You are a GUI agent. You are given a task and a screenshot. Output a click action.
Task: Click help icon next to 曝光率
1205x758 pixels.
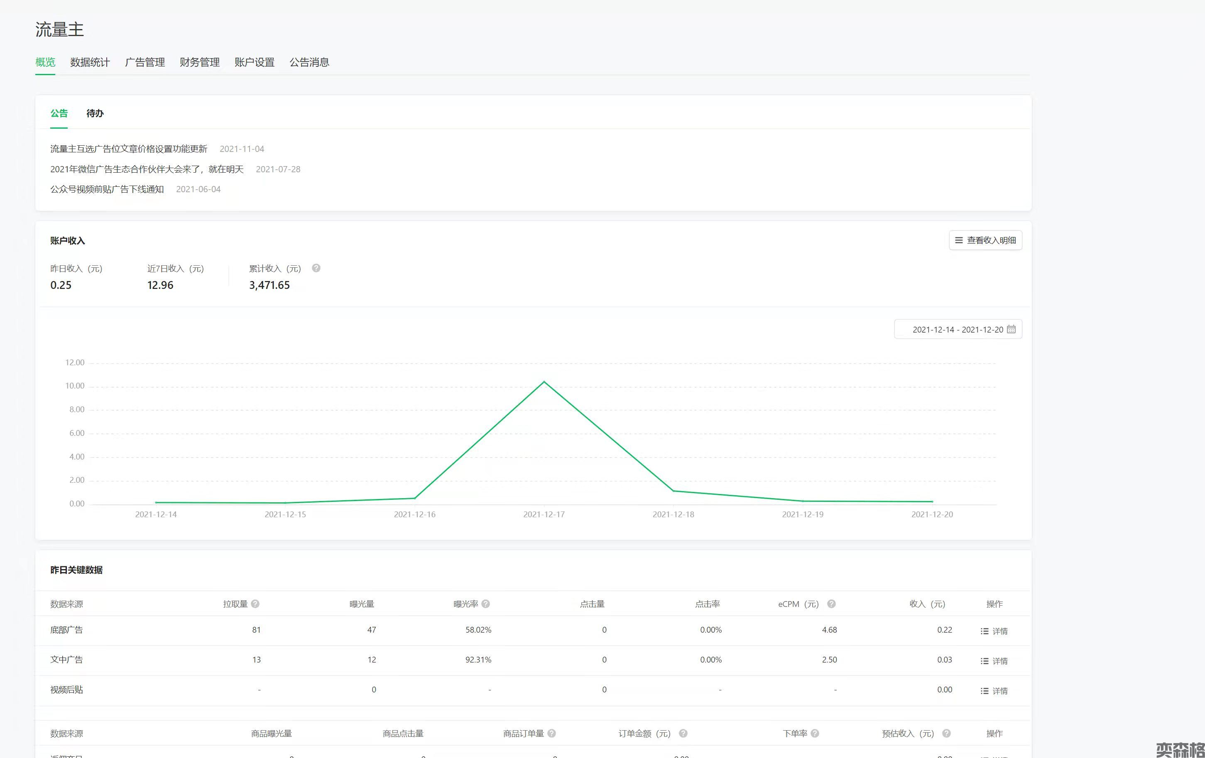coord(485,604)
